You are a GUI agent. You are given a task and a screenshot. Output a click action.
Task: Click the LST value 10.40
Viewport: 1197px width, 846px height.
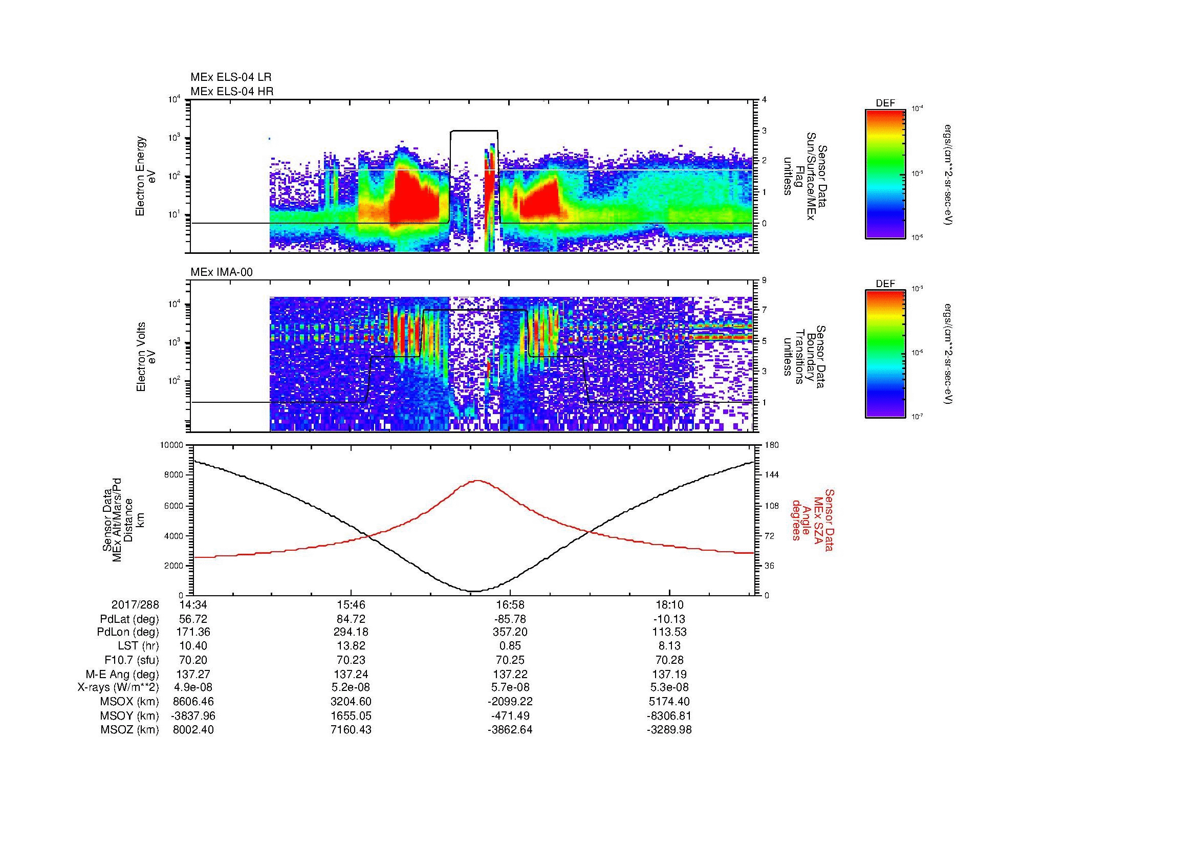193,646
